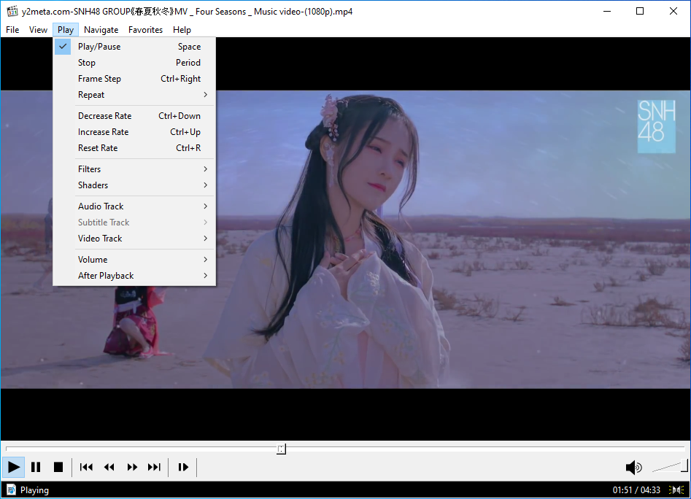691x499 pixels.
Task: Click the Play button in the toolbar
Action: pyautogui.click(x=13, y=467)
